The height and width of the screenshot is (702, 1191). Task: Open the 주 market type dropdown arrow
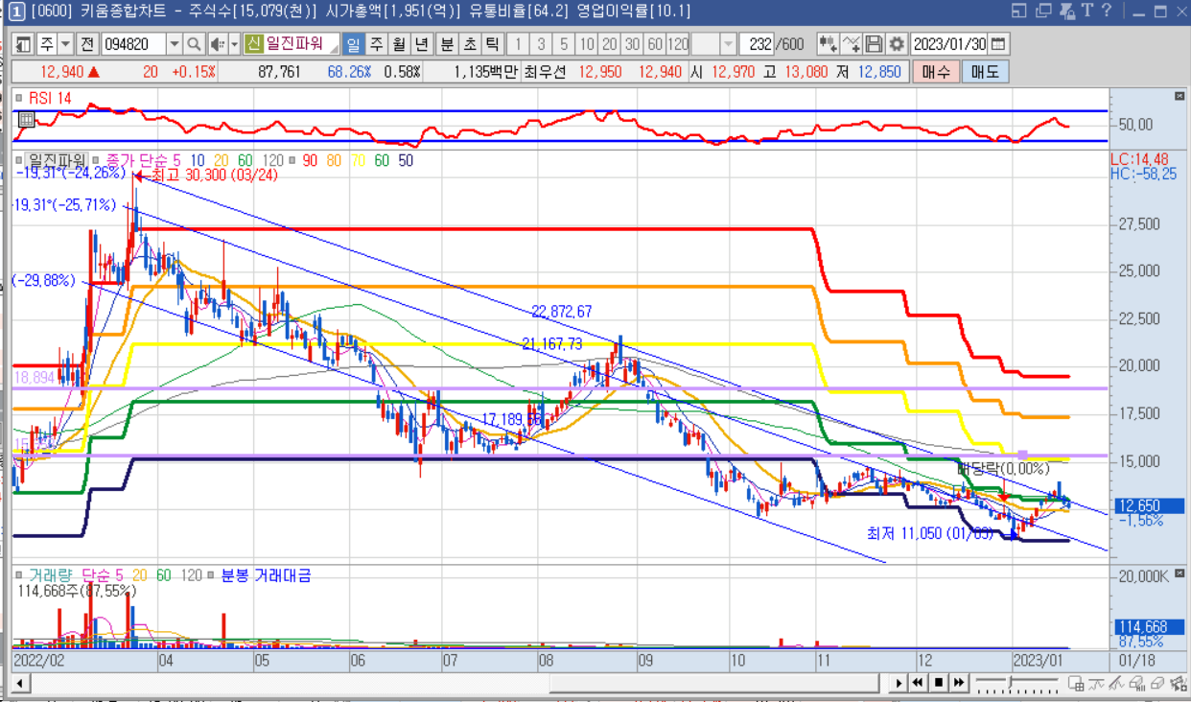tap(65, 44)
